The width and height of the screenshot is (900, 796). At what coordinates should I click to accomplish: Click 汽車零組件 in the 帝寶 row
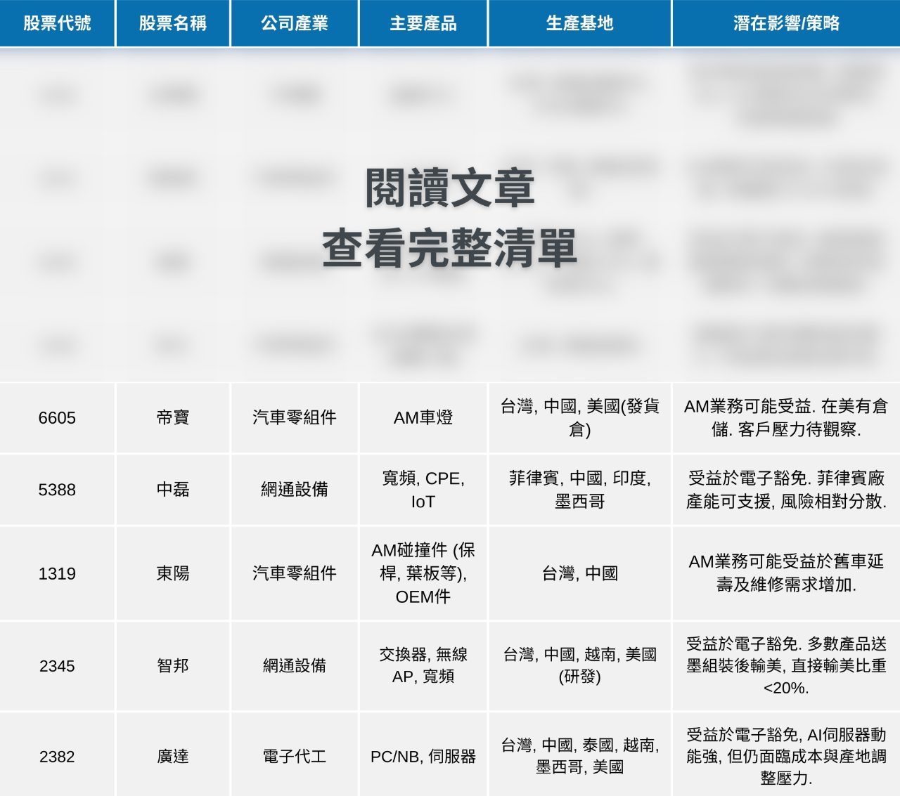click(295, 418)
